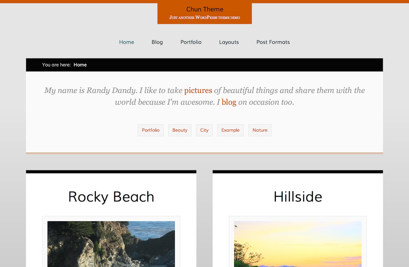Filter by the Nature category button

click(x=260, y=130)
